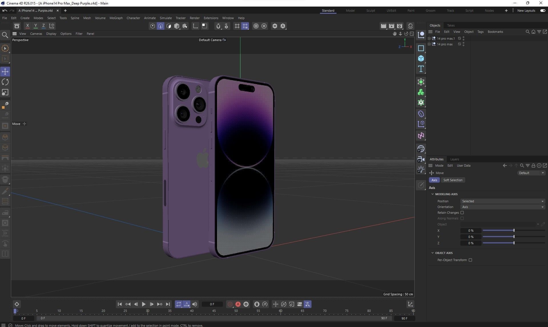
Task: Open Edit Render Settings icon
Action: pos(400,26)
